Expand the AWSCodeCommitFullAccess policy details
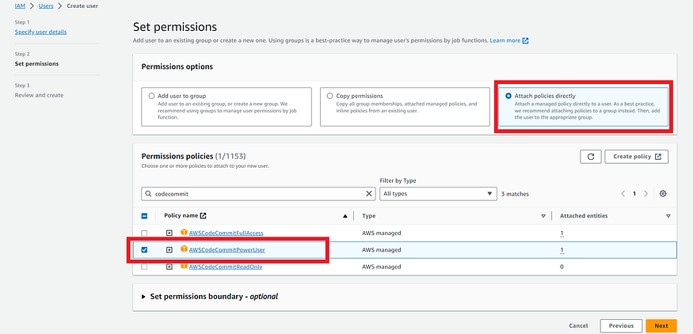 pyautogui.click(x=169, y=233)
